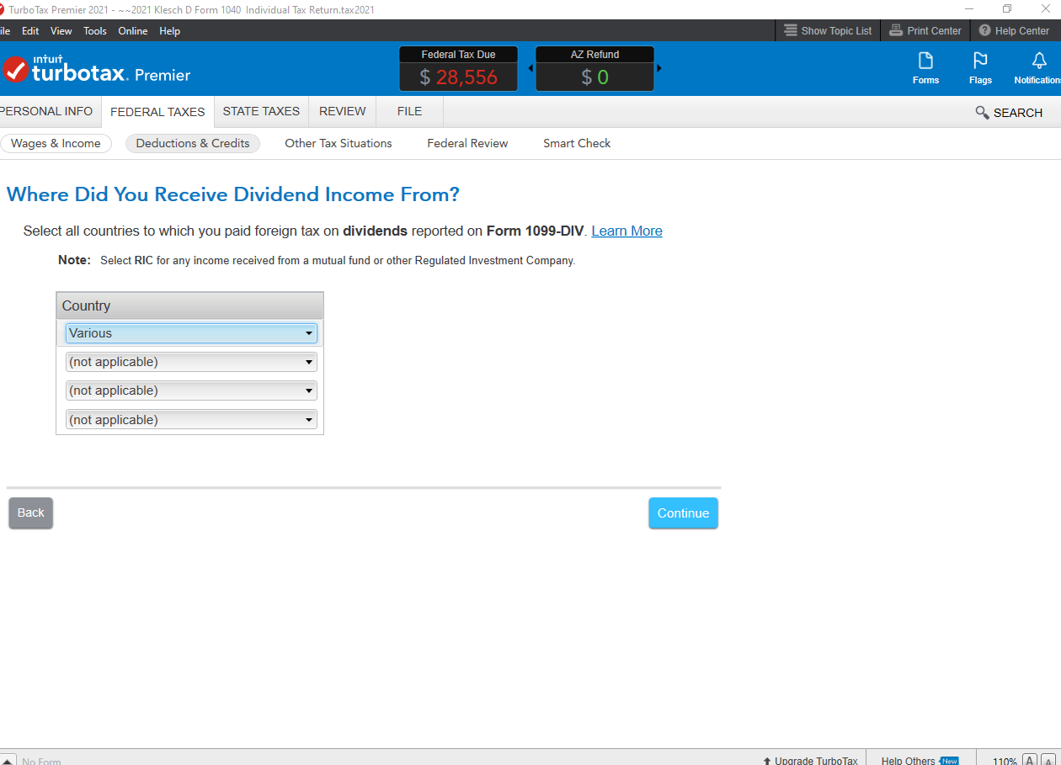Click the Federal Tax Due amount
The width and height of the screenshot is (1061, 765).
pos(459,77)
